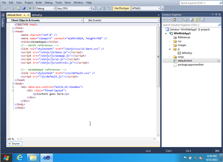Viewport: 223px width, 162px height.
Task: Click the Start Debugging green play icon
Action: tap(30, 8)
